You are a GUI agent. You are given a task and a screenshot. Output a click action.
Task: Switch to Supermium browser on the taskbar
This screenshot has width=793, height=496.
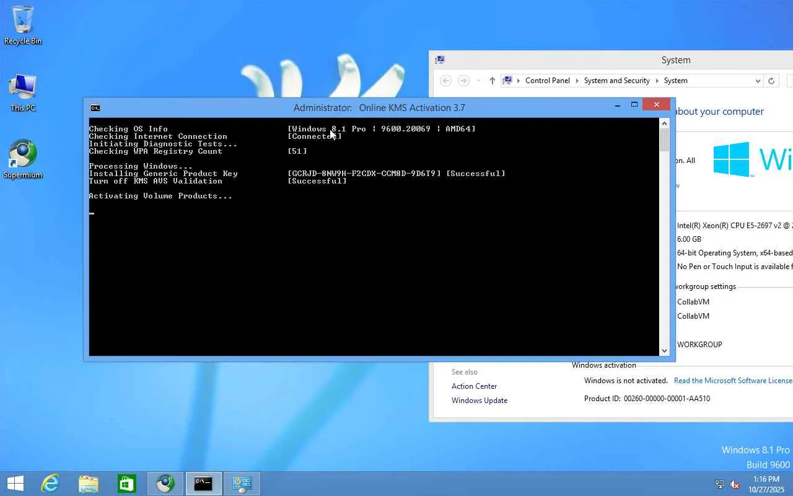pos(165,484)
